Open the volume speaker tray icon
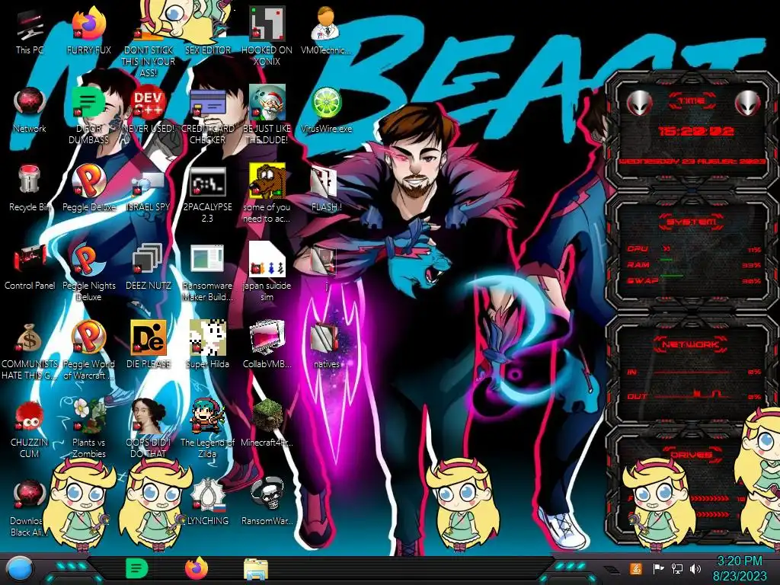Viewport: 780px width, 585px height. (695, 568)
